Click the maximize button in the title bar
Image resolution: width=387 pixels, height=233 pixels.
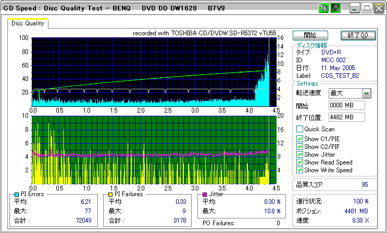click(366, 8)
